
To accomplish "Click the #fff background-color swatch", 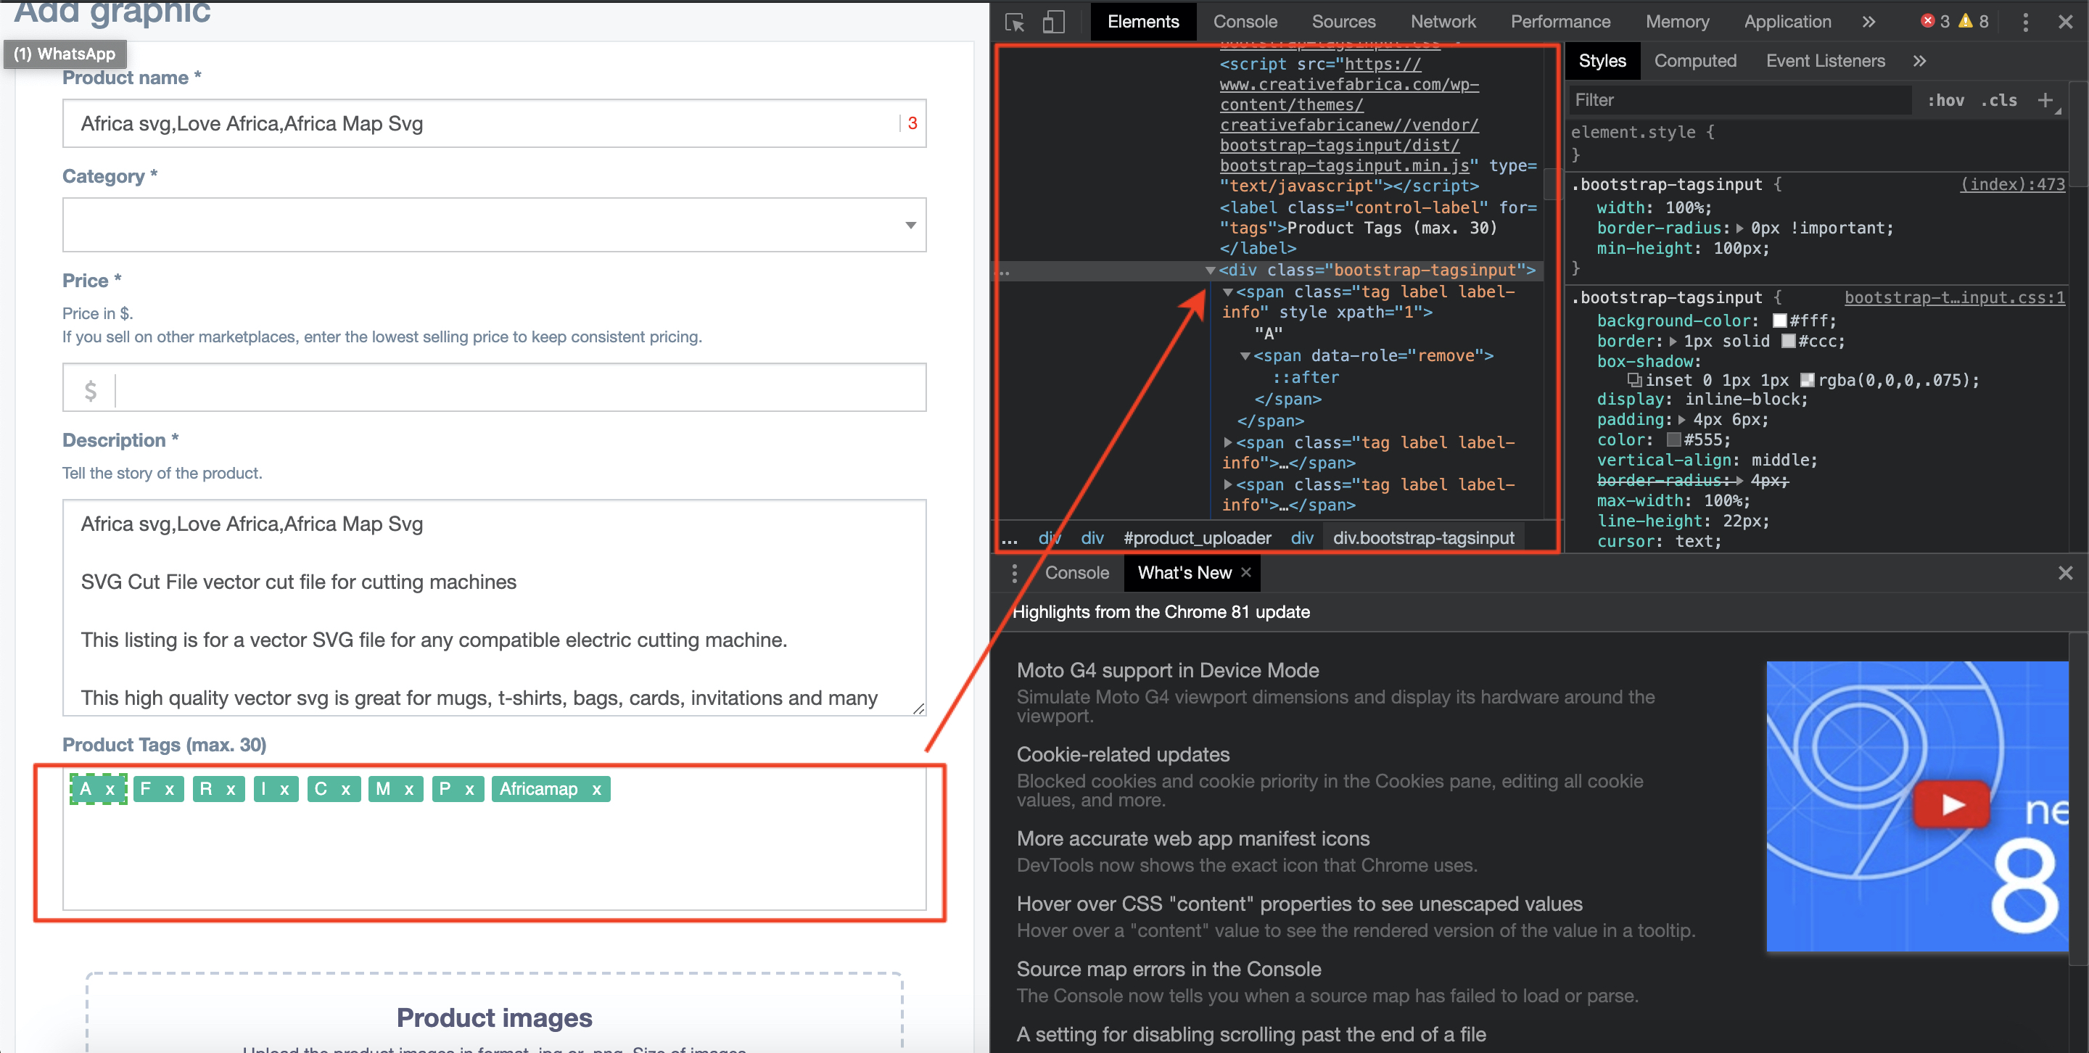I will [1780, 321].
